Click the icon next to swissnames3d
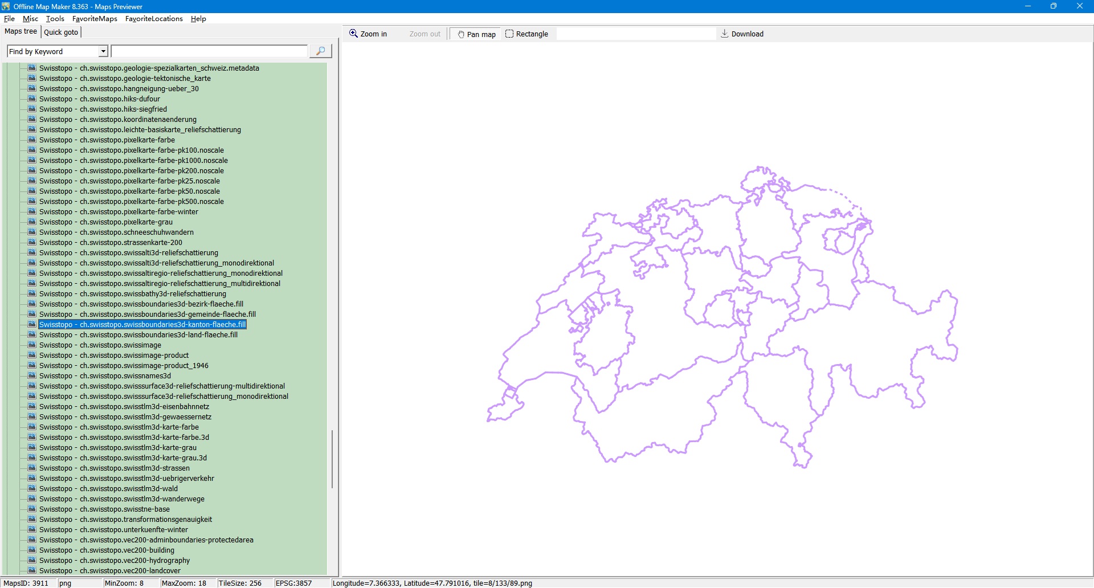Viewport: 1094px width, 588px height. tap(32, 376)
